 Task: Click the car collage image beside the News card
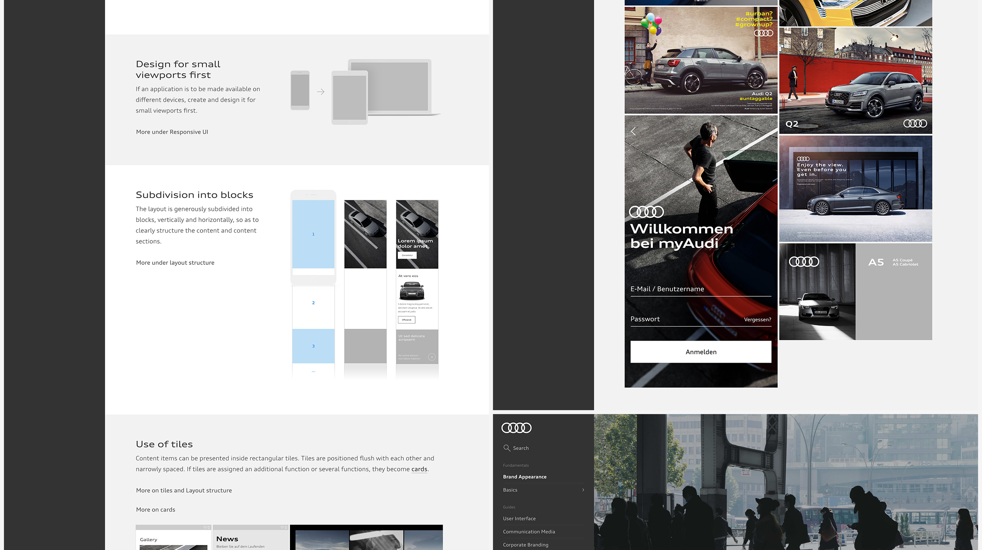[366, 537]
